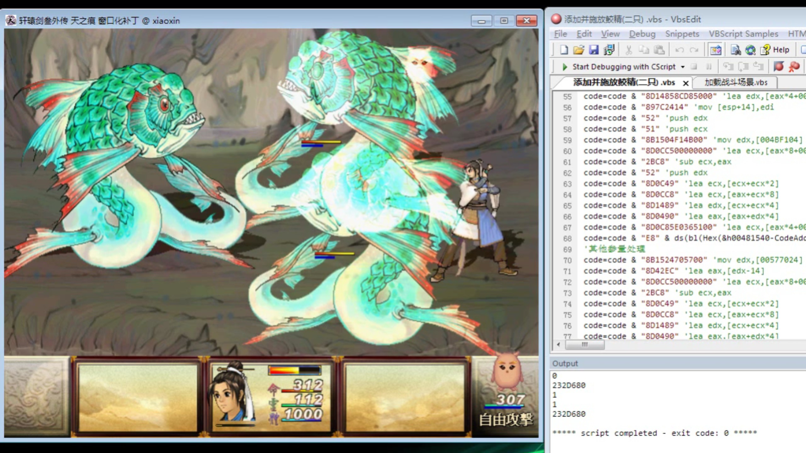Click the globe web search toolbar icon

[750, 50]
